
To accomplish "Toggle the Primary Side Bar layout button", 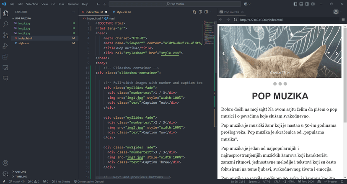I will coord(295,4).
